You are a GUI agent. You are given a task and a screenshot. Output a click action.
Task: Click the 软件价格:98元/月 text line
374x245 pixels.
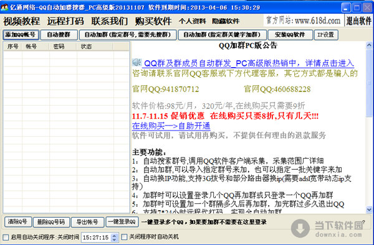click(x=219, y=106)
